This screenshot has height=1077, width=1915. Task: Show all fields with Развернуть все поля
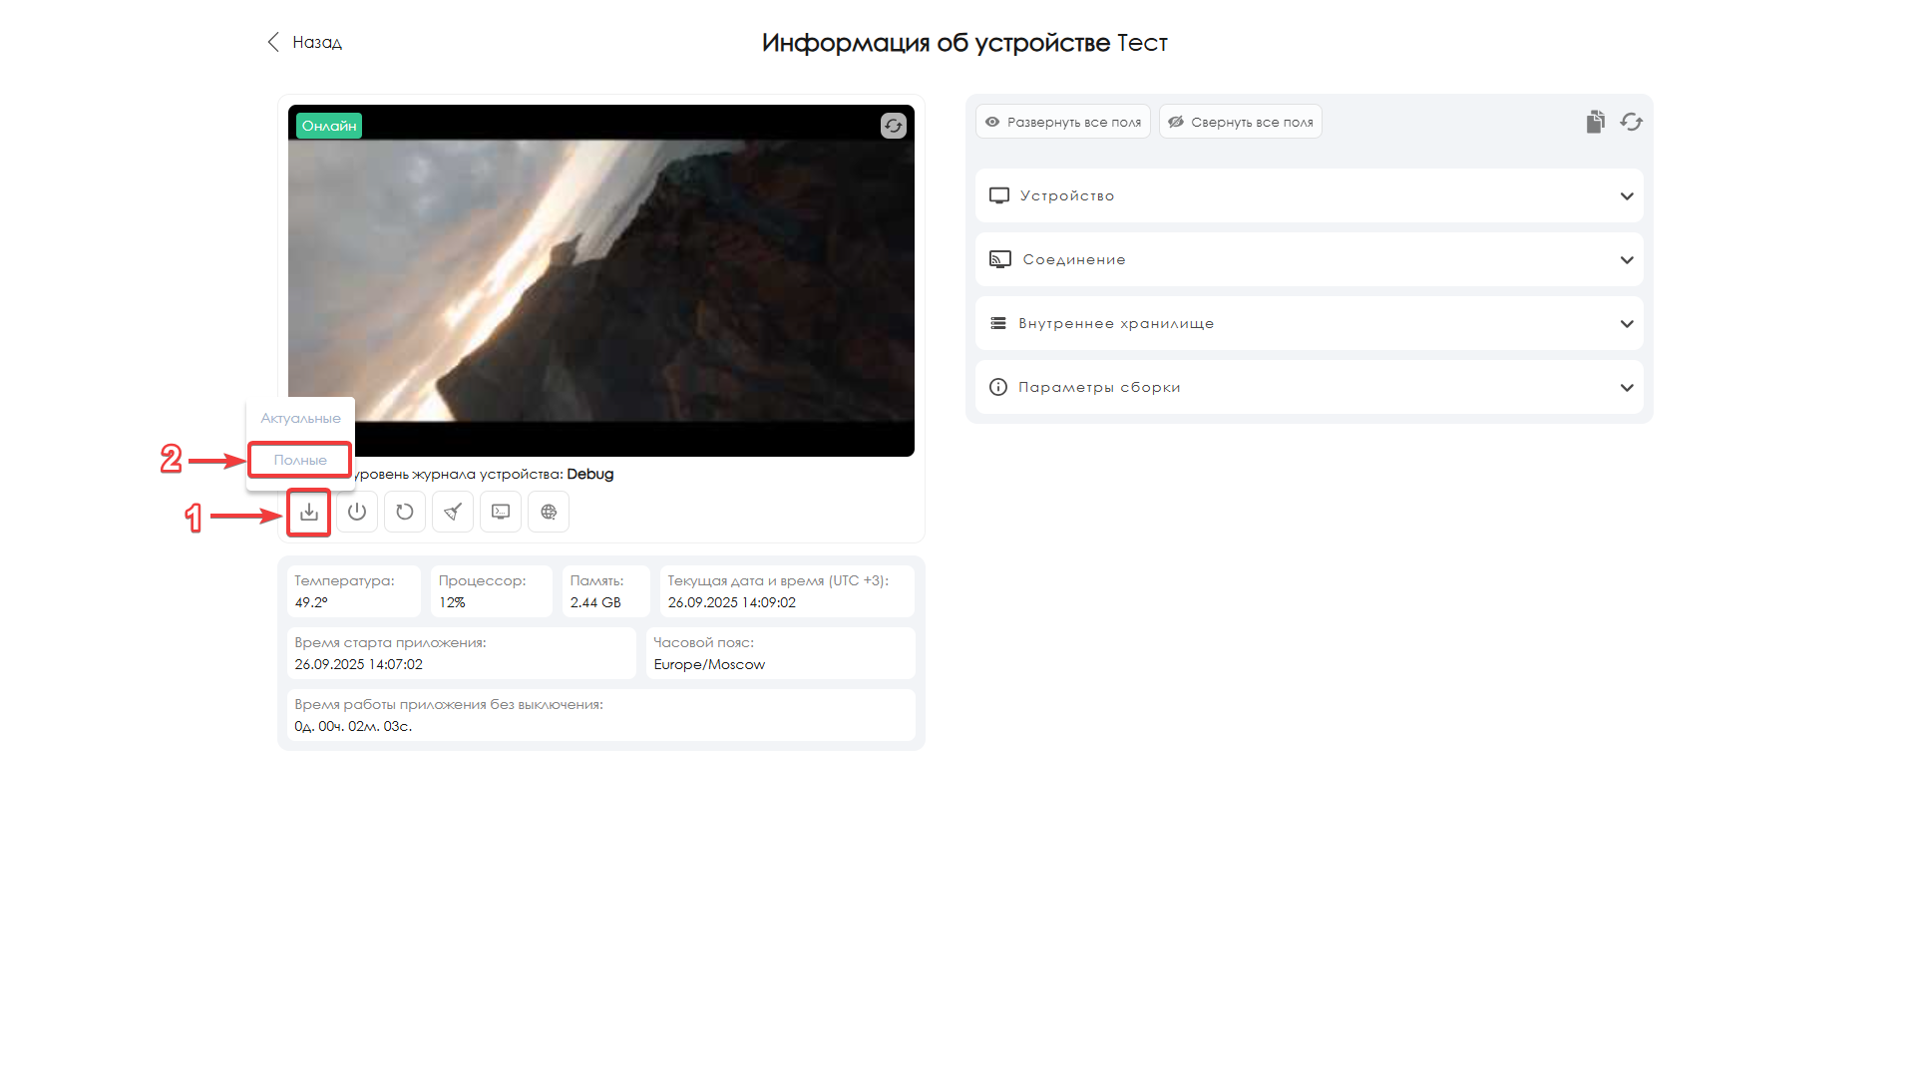[x=1063, y=122]
